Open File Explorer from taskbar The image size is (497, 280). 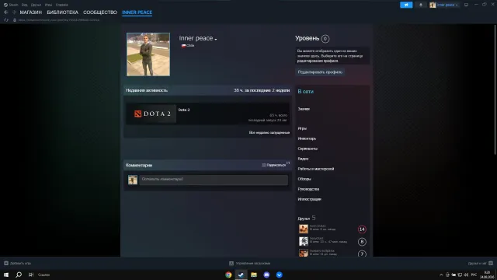click(254, 275)
